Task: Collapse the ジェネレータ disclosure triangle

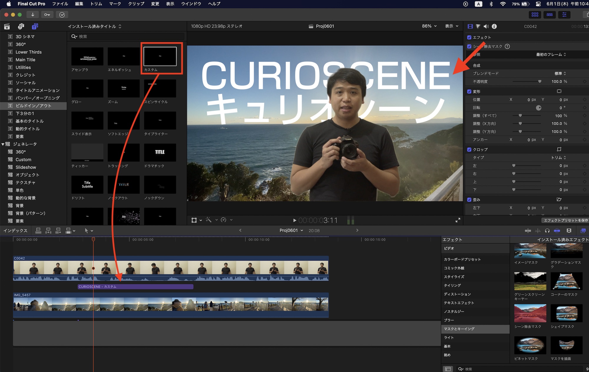Action: click(3, 144)
